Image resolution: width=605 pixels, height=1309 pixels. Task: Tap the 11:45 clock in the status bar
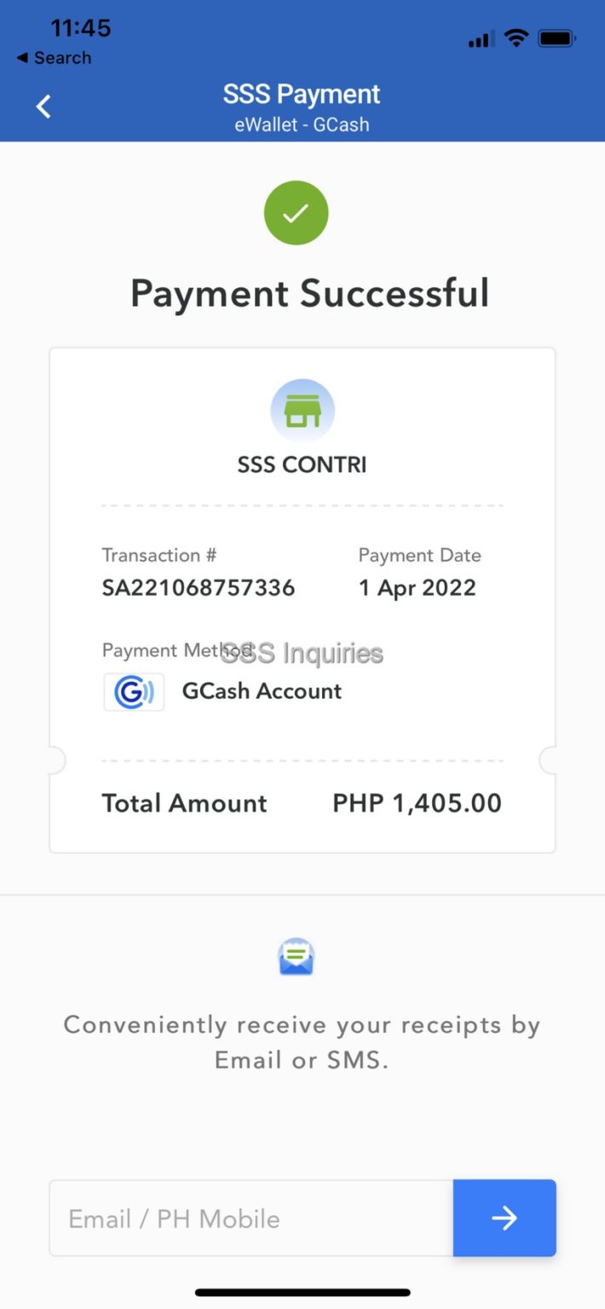click(x=80, y=27)
